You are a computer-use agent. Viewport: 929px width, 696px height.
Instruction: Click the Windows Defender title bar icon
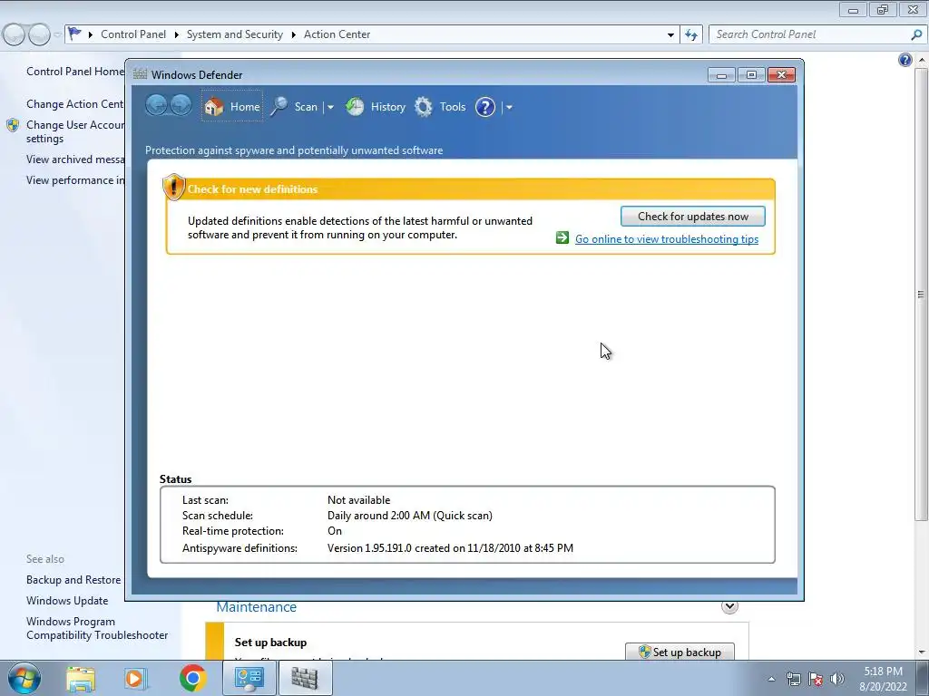[x=140, y=74]
